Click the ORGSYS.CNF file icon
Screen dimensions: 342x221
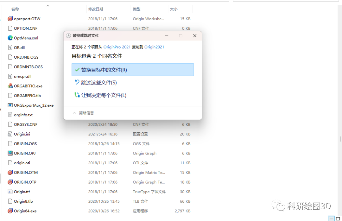[x=10, y=124]
